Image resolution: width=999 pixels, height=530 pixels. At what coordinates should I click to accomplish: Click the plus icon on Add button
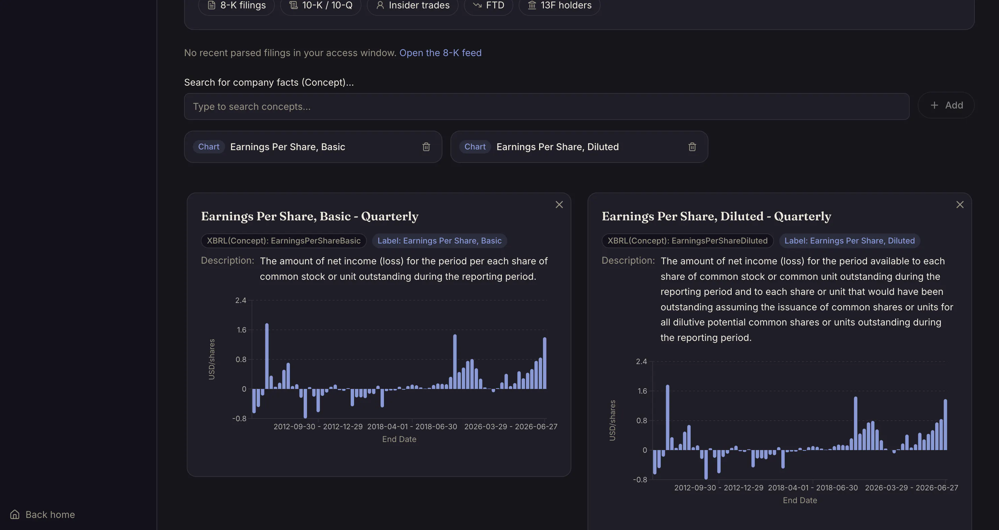(x=935, y=105)
